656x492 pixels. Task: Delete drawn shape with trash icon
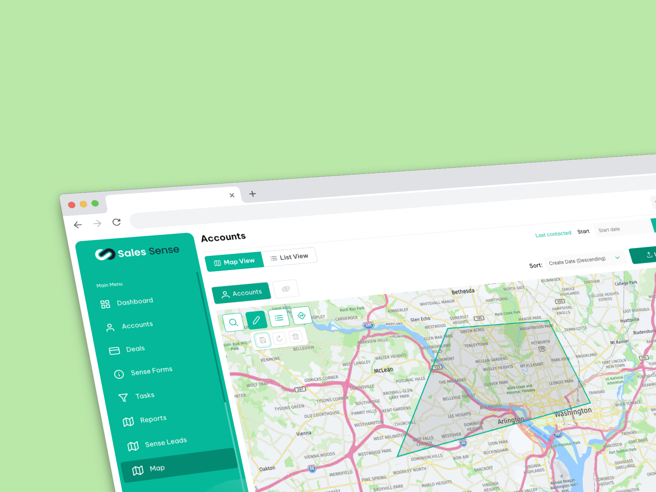click(x=296, y=337)
